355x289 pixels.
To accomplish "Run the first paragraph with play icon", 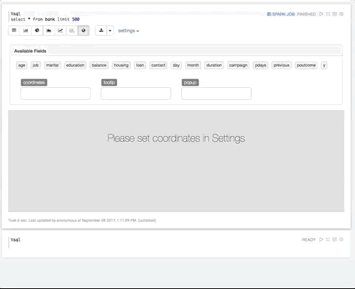I will tap(321, 14).
